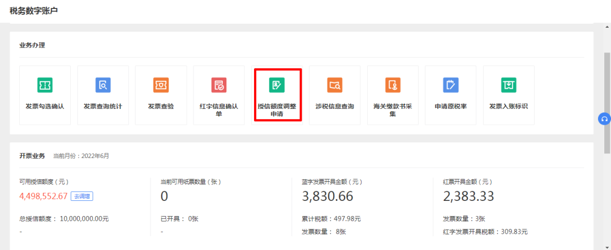Click the 红字信息确认单 label
611x250 pixels.
tap(219, 110)
